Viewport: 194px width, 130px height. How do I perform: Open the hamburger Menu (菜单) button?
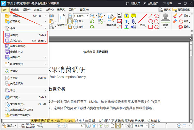click(168, 3)
